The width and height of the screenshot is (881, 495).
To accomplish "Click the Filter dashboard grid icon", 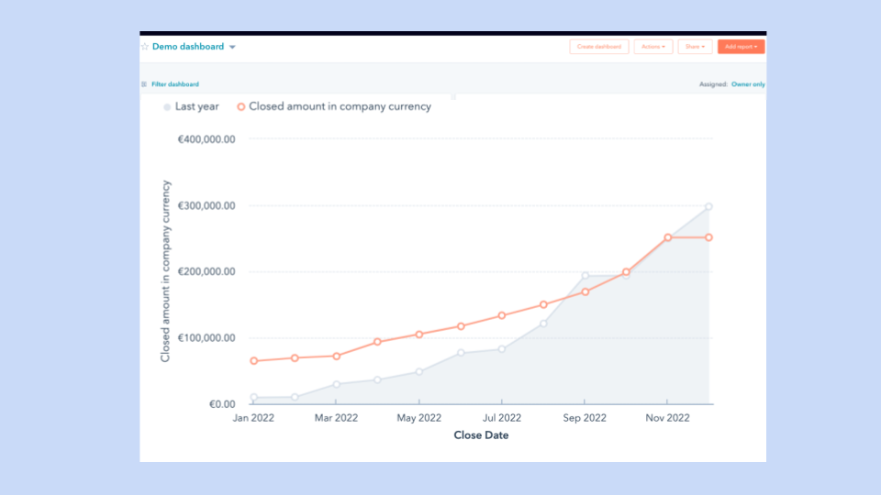I will (144, 84).
